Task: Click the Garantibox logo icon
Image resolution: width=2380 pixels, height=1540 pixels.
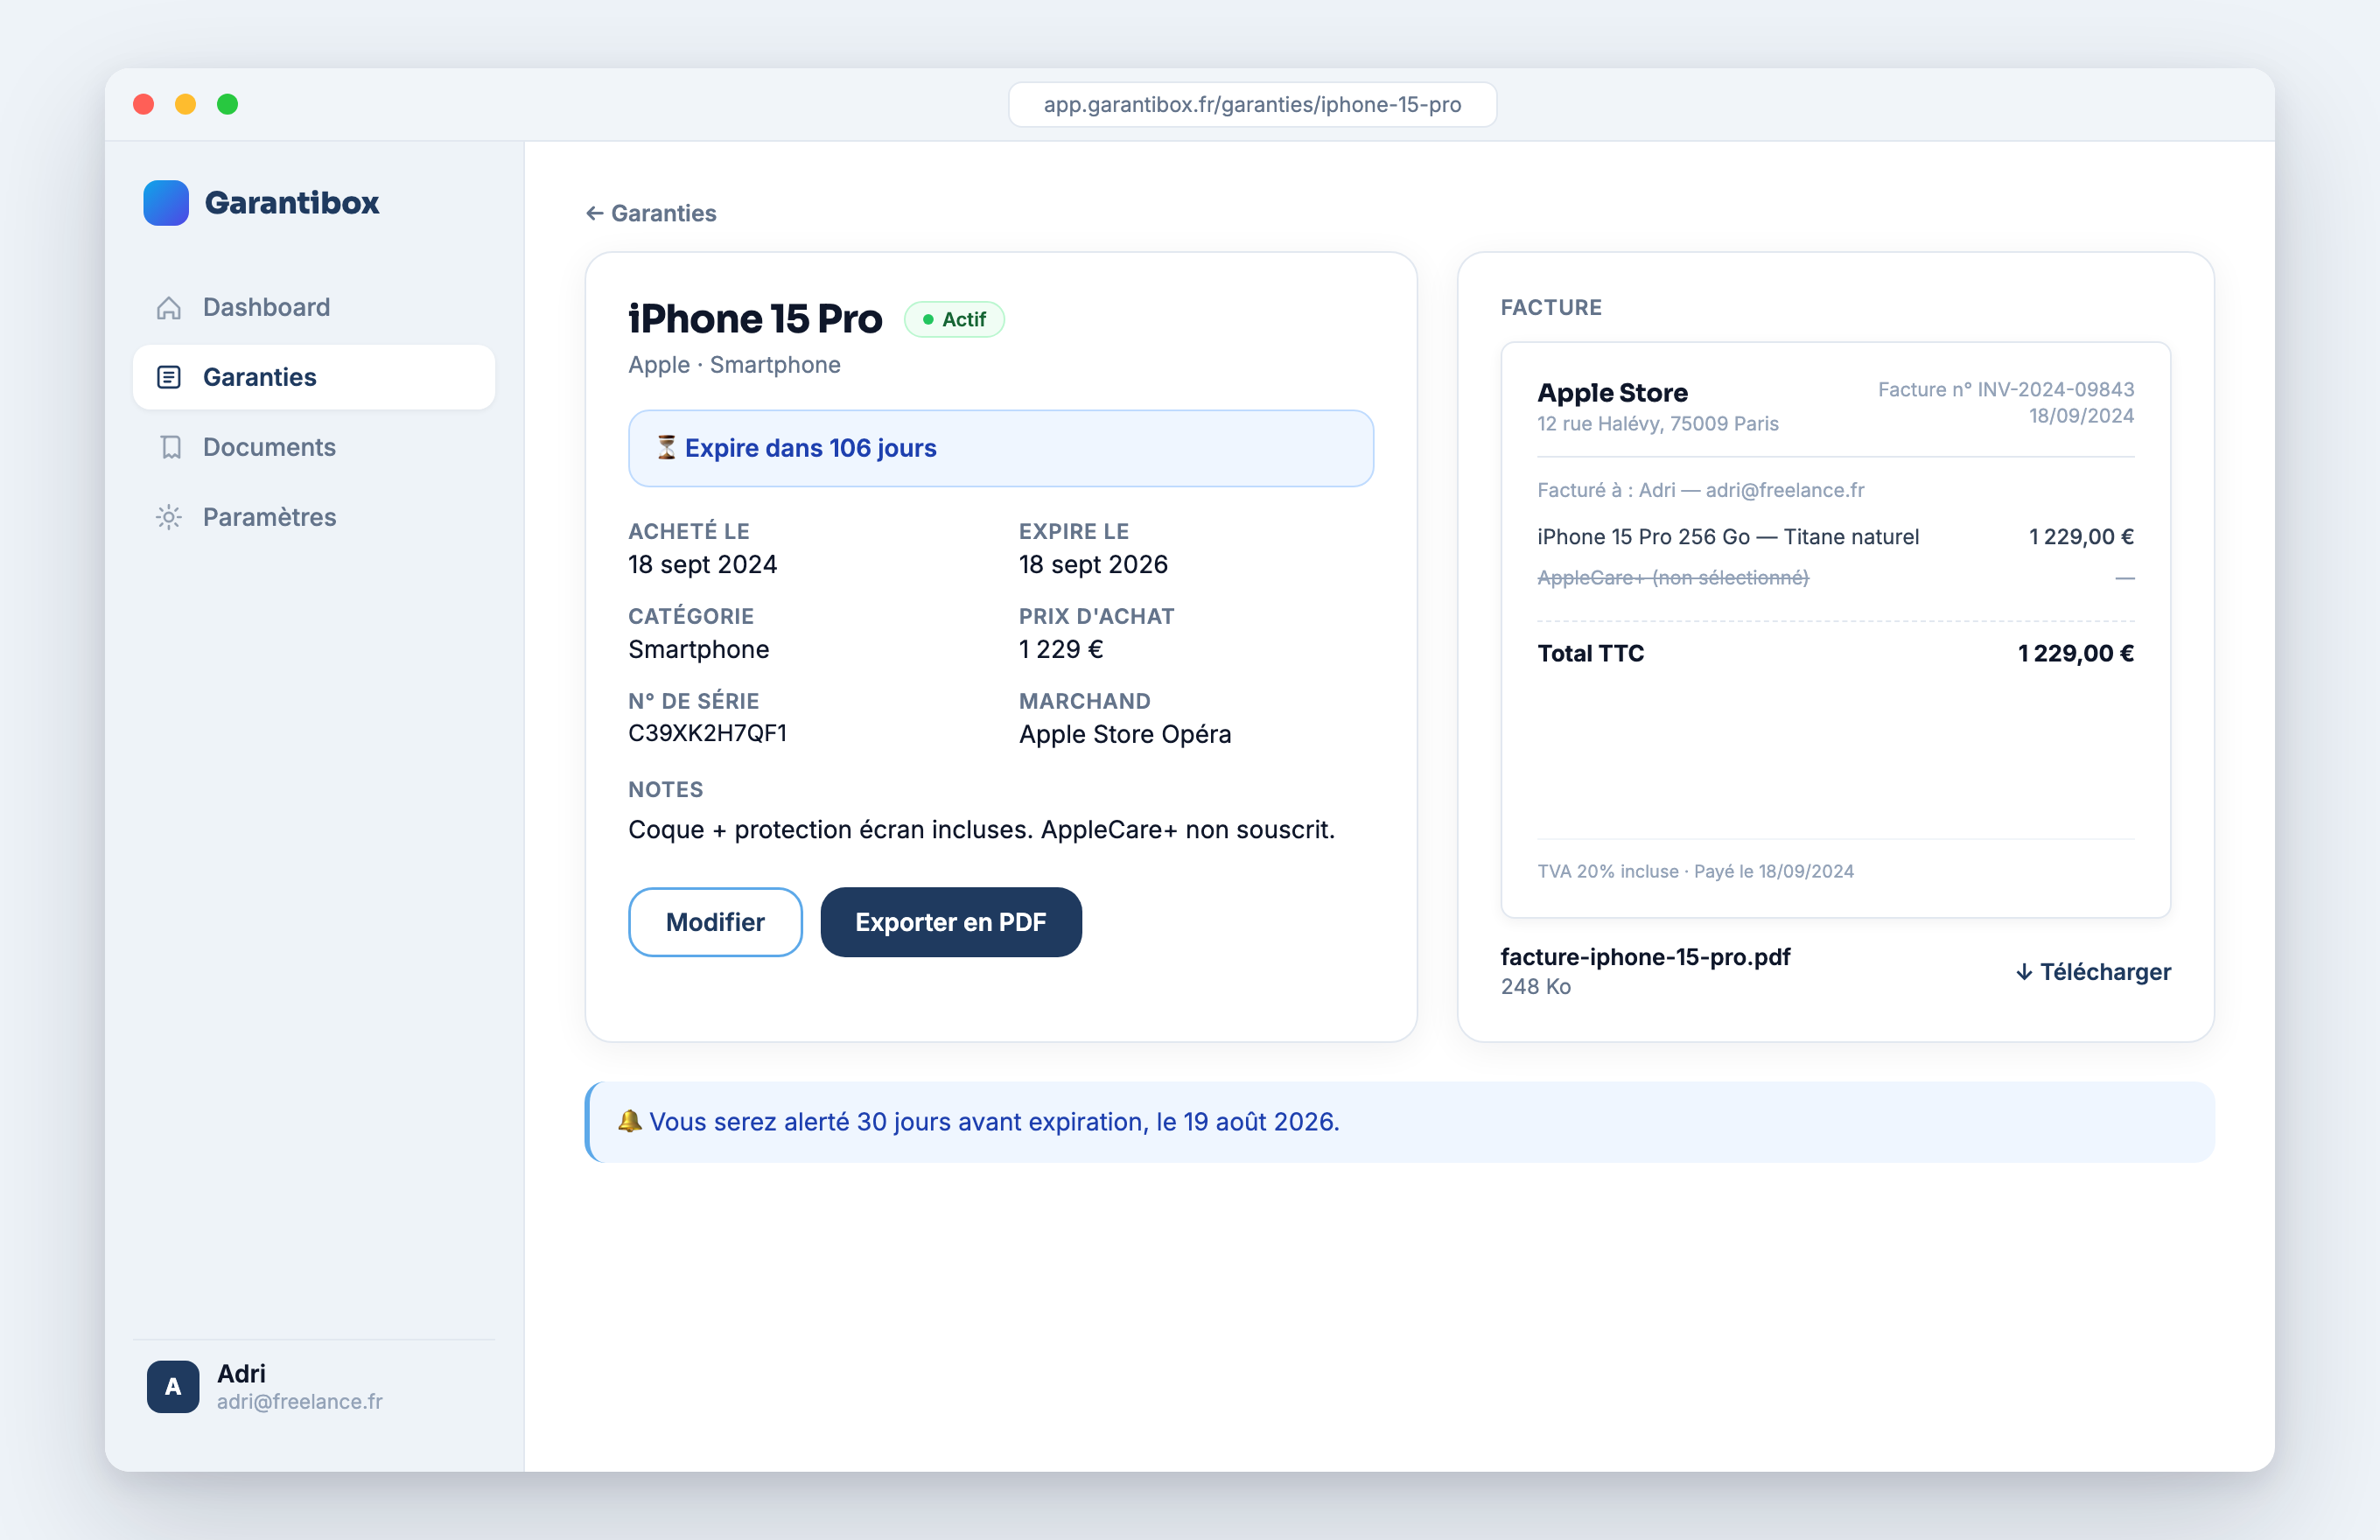Action: [x=166, y=203]
